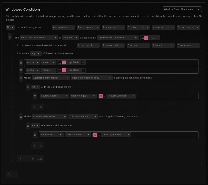Open the JQ editor icon

[40, 158]
